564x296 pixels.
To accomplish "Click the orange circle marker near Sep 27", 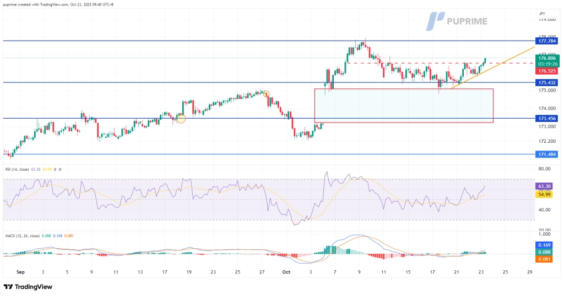I will pyautogui.click(x=267, y=94).
